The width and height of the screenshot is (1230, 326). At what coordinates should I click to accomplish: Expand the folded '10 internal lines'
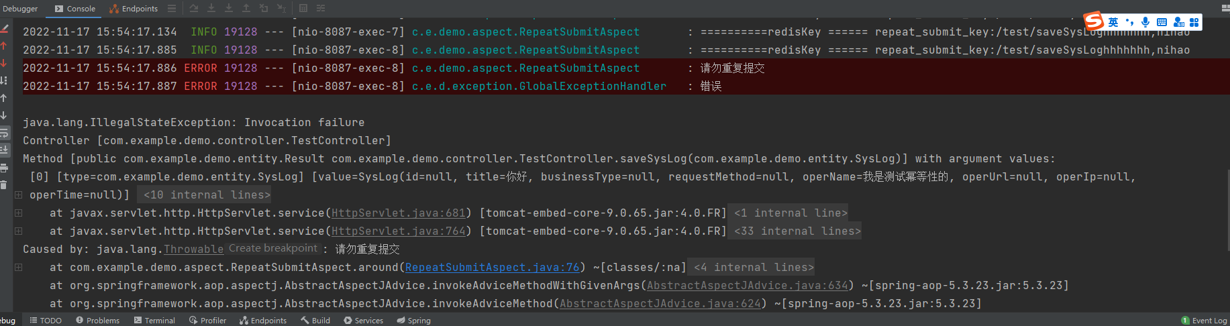pos(207,195)
